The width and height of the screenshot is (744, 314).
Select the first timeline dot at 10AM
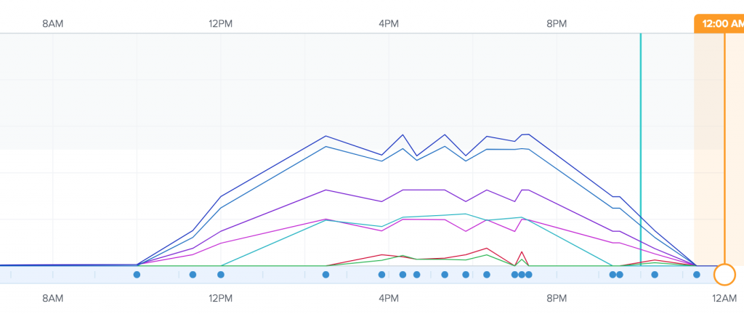pyautogui.click(x=137, y=275)
